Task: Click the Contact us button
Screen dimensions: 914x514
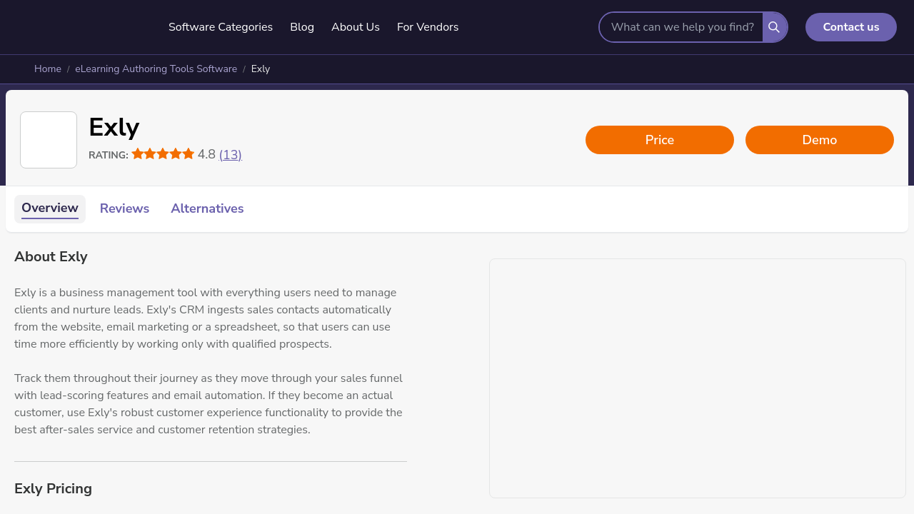Action: tap(851, 27)
